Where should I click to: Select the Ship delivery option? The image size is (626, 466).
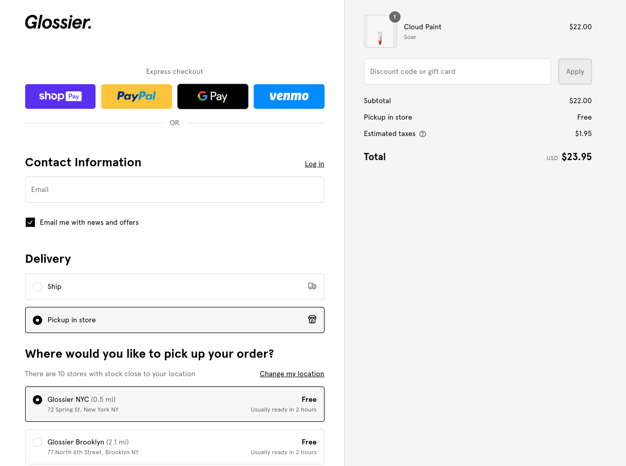coord(37,287)
